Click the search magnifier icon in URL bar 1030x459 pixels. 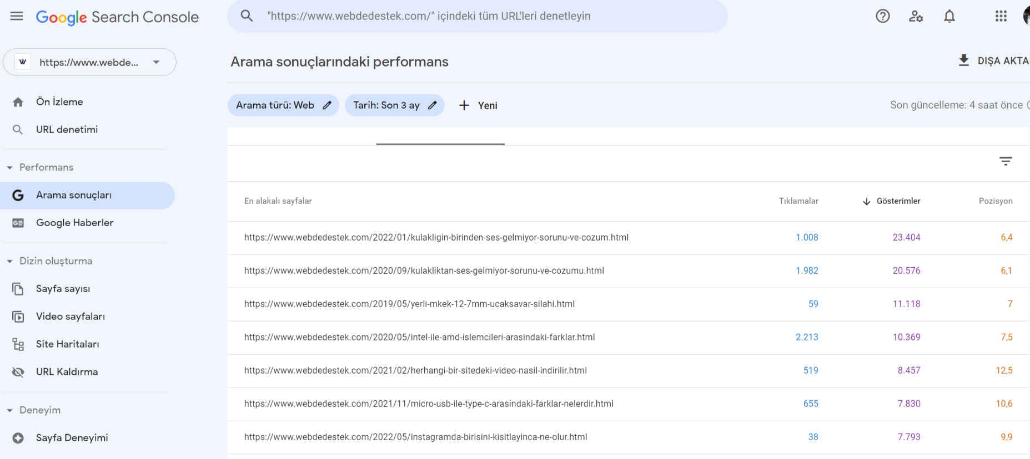point(247,16)
